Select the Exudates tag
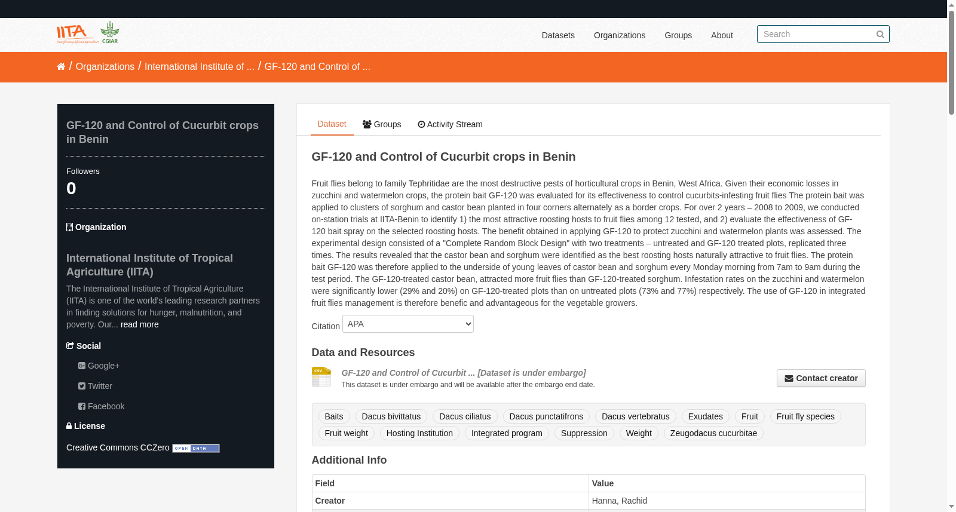Screen dimensions: 956x512 click(x=706, y=416)
